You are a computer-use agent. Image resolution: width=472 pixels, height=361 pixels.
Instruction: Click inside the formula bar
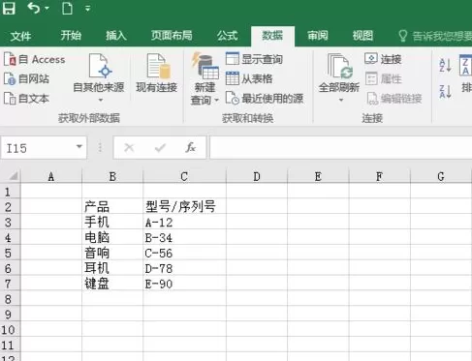click(341, 148)
